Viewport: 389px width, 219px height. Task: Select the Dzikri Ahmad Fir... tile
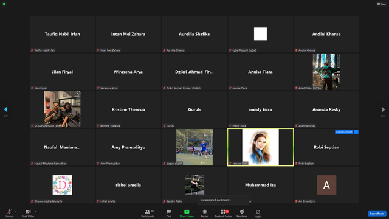point(194,72)
